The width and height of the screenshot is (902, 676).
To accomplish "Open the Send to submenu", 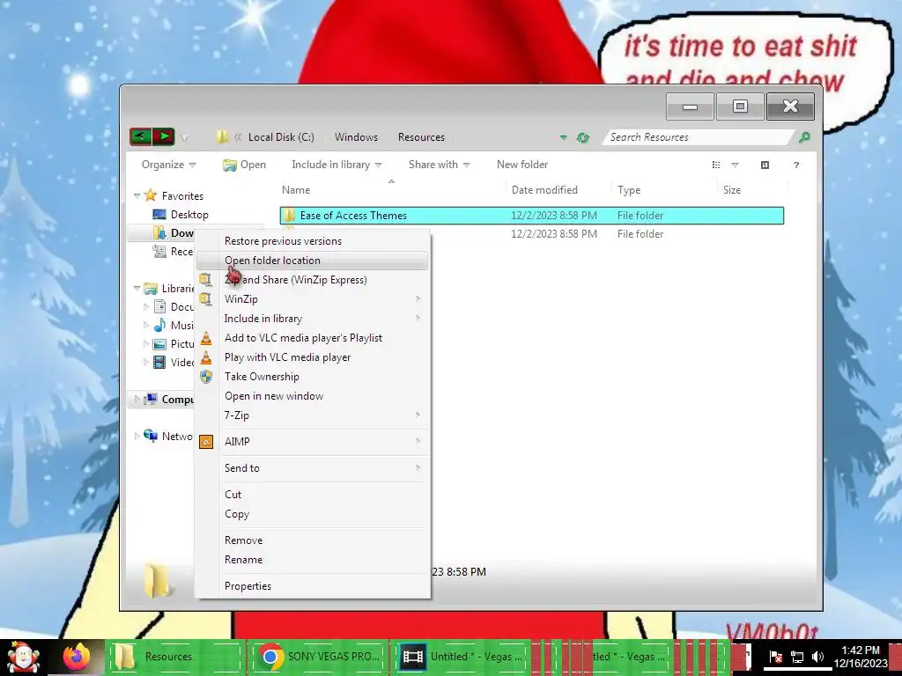I will tap(313, 468).
